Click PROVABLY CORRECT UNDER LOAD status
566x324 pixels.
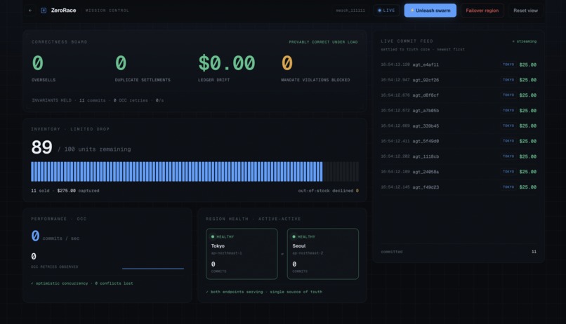pyautogui.click(x=323, y=42)
